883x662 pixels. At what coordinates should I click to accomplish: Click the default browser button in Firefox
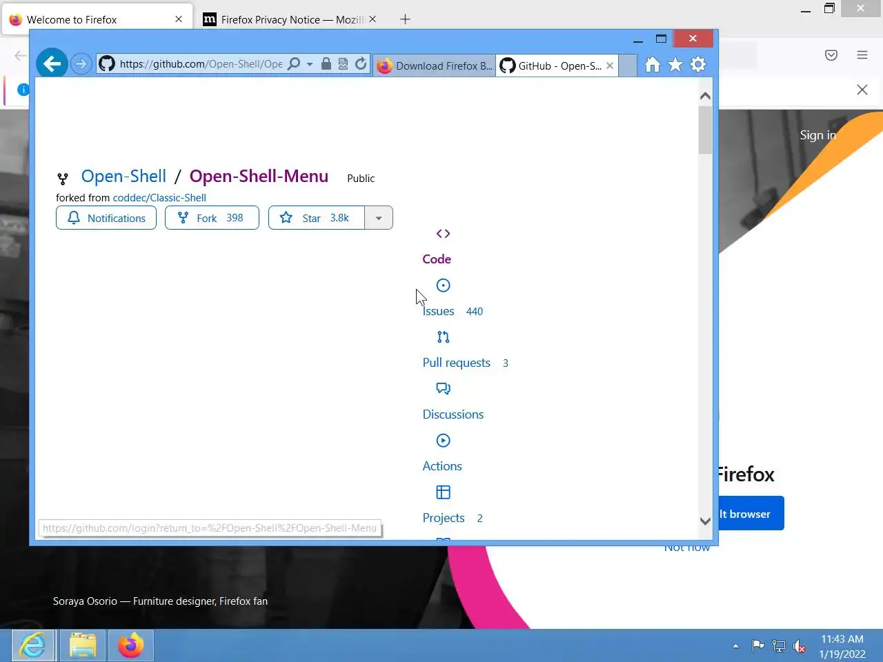pos(751,514)
